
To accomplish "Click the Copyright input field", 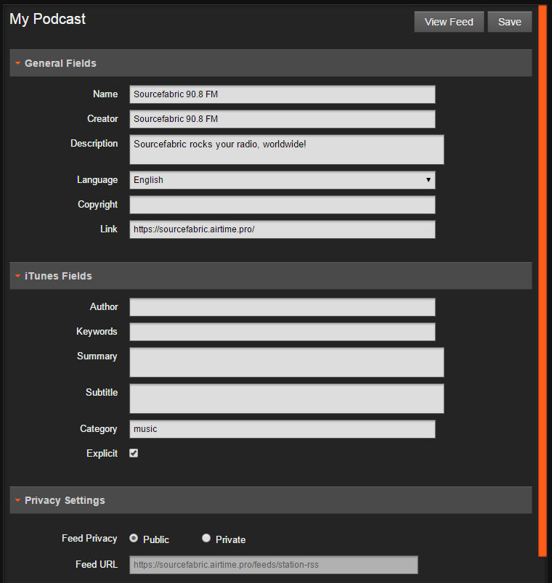I will click(x=282, y=205).
